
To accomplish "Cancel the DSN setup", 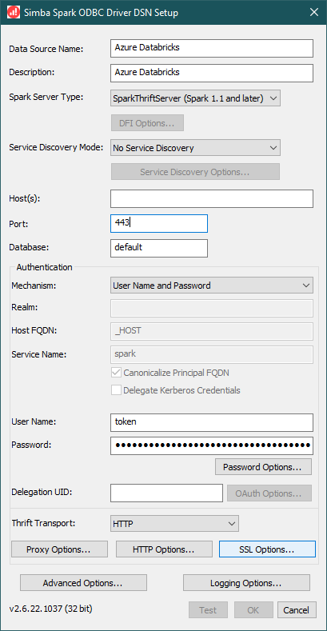I will pos(297,610).
